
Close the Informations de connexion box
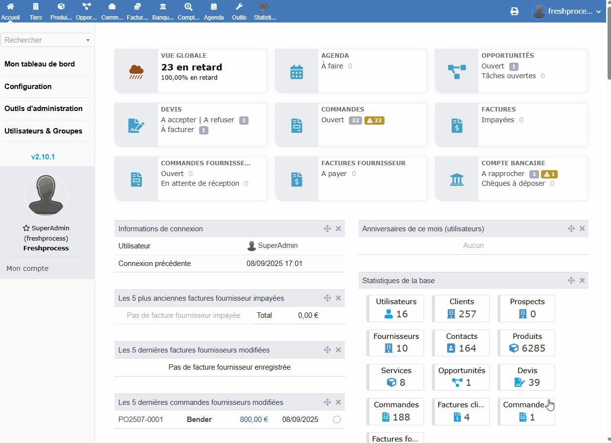[338, 228]
